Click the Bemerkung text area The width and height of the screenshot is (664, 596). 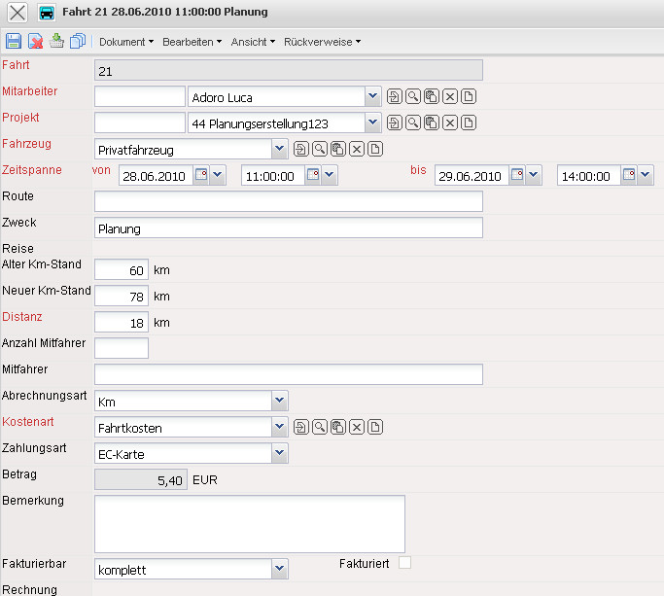pyautogui.click(x=249, y=523)
